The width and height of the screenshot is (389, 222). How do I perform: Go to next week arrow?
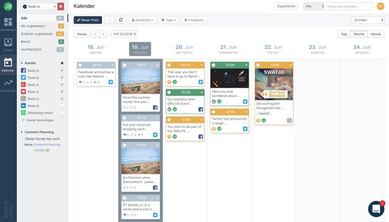click(x=103, y=34)
